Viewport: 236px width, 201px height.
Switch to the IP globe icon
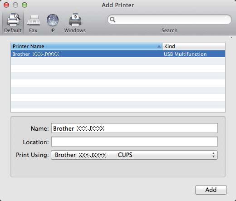coord(53,20)
